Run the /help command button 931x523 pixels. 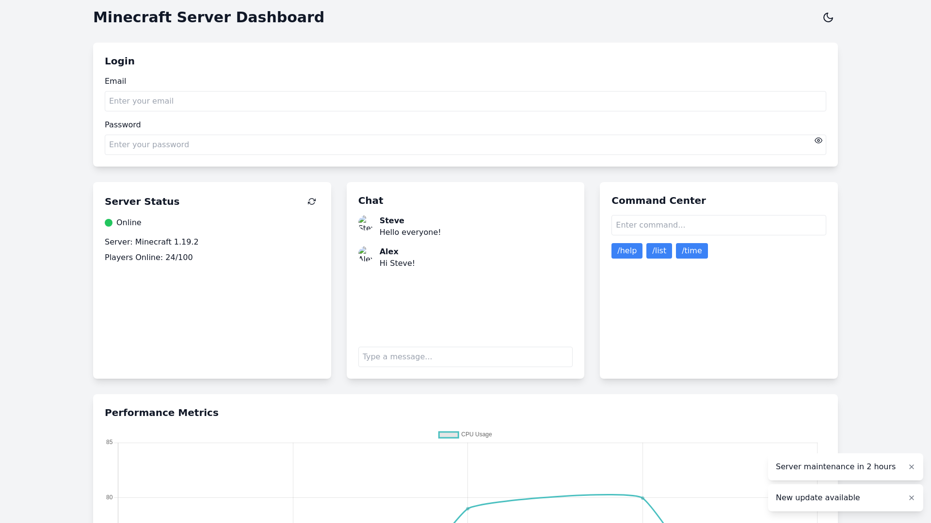point(626,251)
